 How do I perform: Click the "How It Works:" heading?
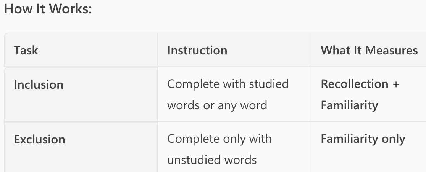point(48,9)
